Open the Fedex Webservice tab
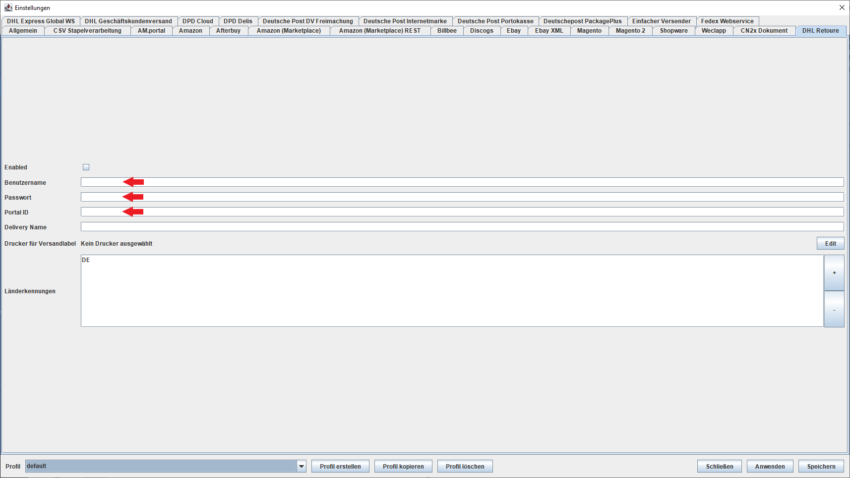Image resolution: width=850 pixels, height=478 pixels. (728, 21)
